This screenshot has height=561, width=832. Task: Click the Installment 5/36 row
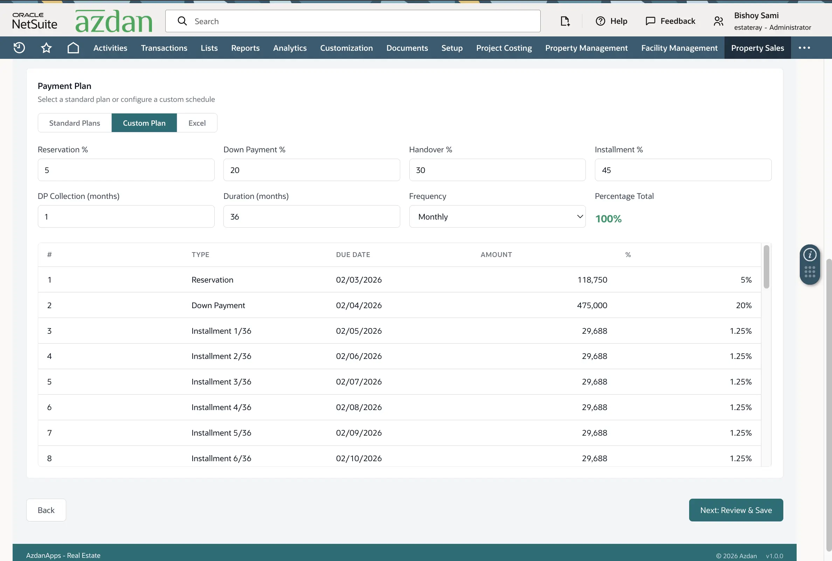point(400,433)
